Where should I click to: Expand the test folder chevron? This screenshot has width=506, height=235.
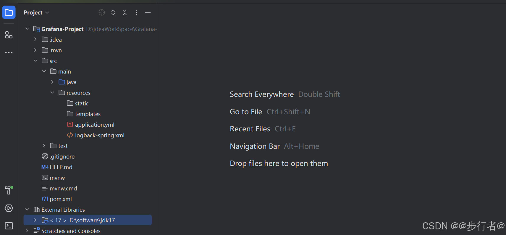pos(44,146)
